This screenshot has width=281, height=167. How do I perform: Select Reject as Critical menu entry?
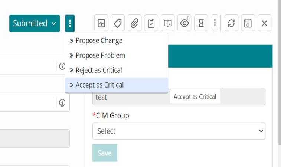(99, 70)
